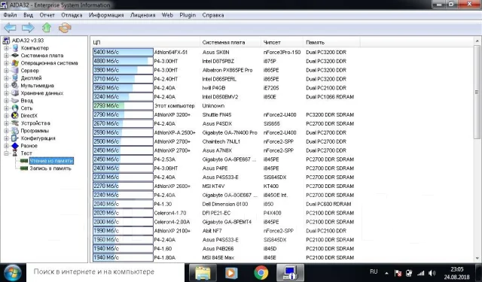Open the Отчет menu
Screen dimensions: 482x282
(47, 15)
